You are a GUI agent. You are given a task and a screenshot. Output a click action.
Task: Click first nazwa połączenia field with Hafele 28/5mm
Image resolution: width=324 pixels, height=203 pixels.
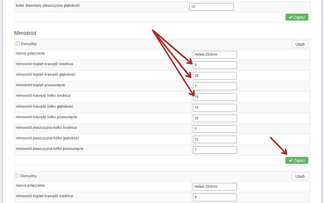(215, 55)
